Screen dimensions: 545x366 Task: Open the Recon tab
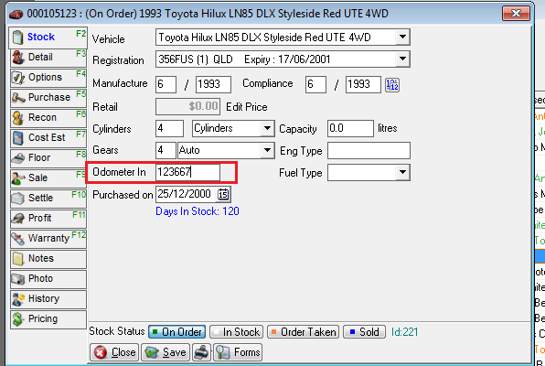[48, 118]
